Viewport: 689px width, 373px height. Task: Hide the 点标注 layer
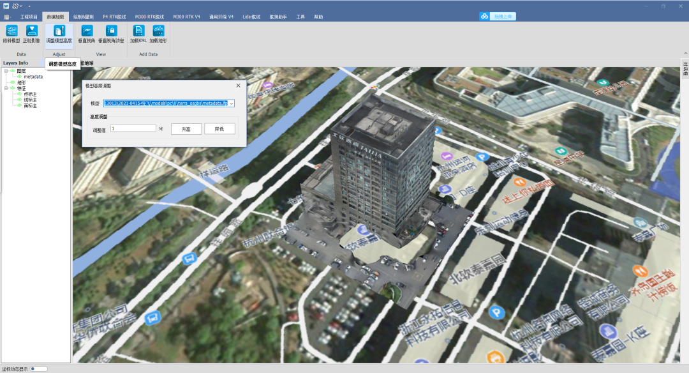[x=20, y=94]
